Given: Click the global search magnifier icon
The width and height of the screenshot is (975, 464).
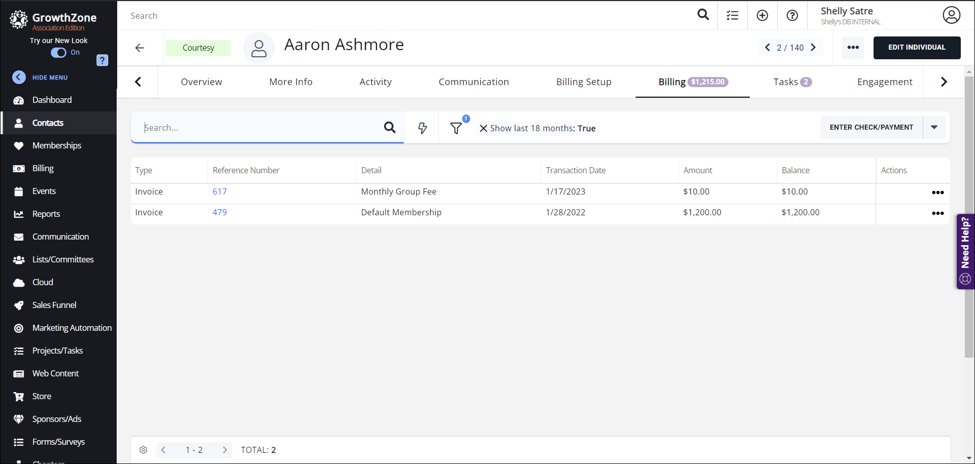Looking at the screenshot, I should (703, 15).
